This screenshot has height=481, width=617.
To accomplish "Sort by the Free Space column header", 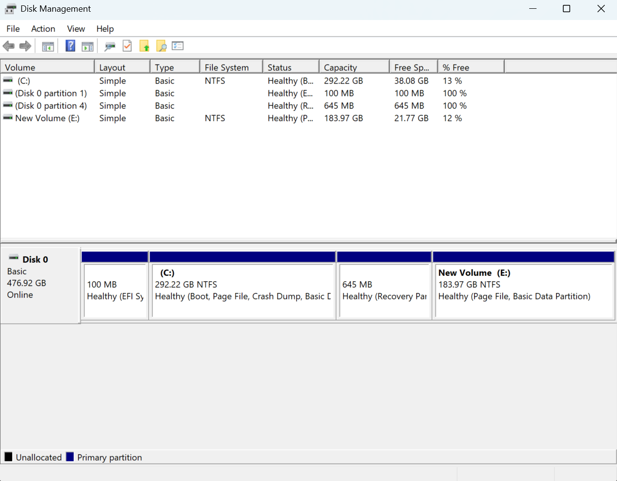I will (414, 67).
